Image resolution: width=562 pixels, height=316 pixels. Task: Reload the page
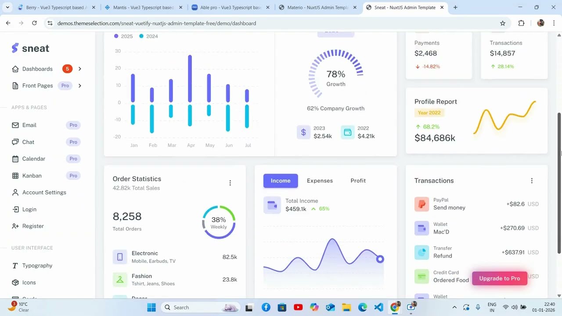click(x=34, y=23)
